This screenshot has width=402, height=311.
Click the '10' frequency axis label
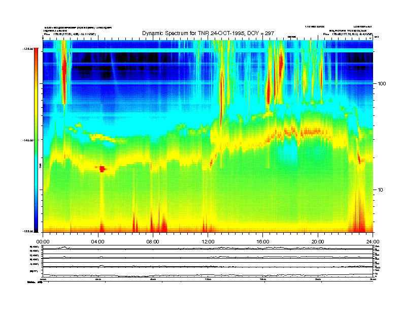(381, 190)
